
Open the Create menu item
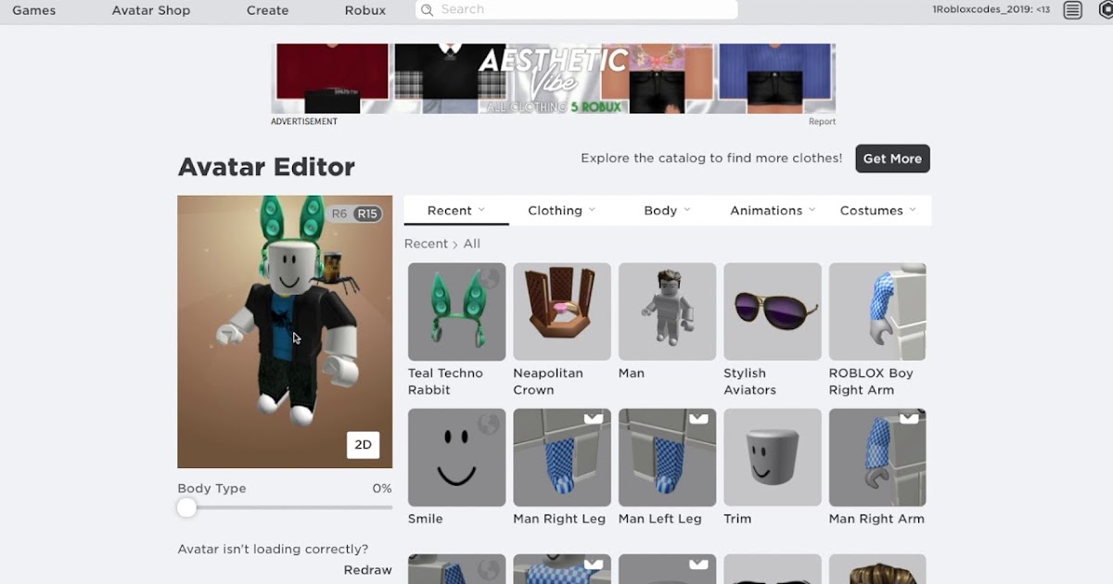[268, 10]
